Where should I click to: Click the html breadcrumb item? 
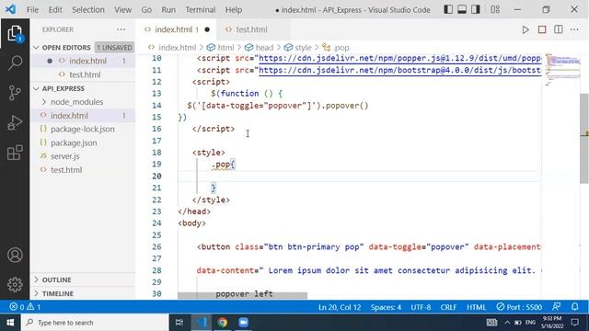(x=221, y=48)
